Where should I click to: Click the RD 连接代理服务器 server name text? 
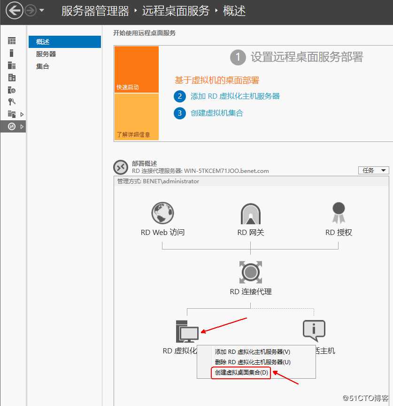coord(200,171)
